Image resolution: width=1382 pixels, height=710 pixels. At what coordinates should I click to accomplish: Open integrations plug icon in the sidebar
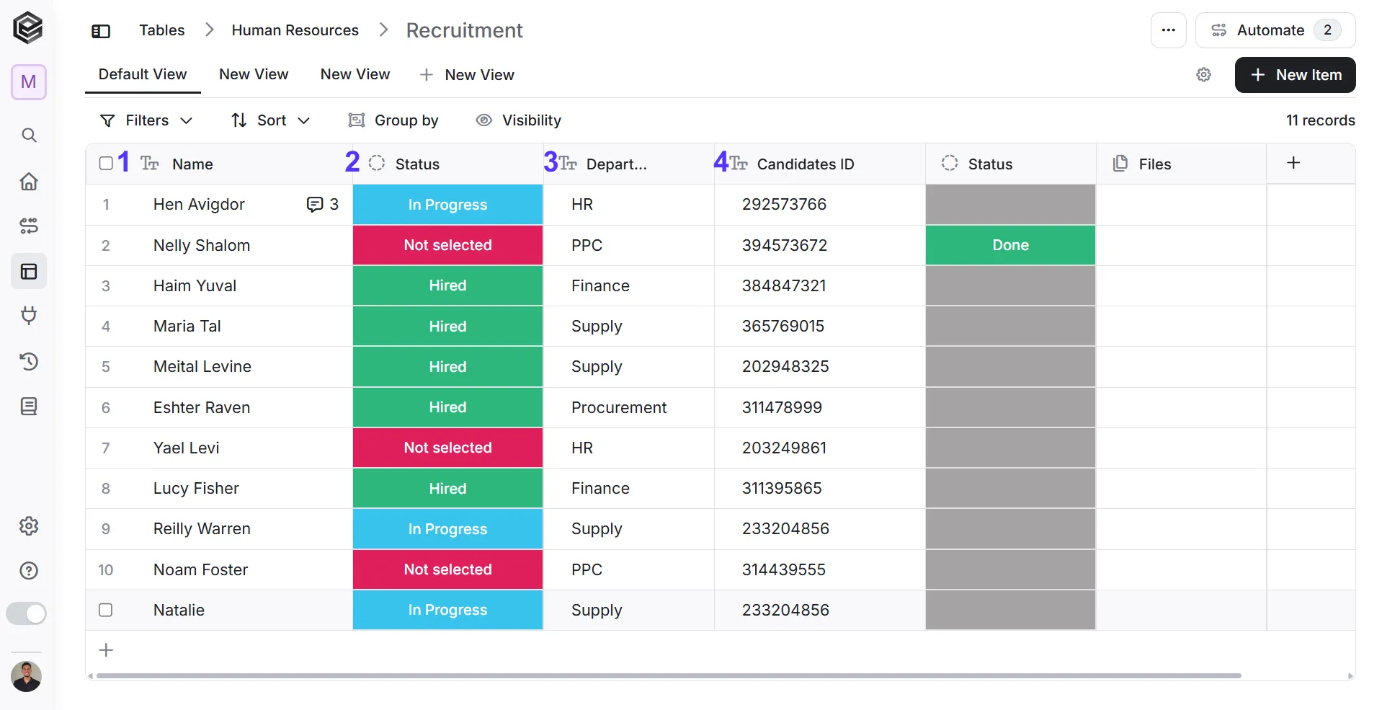29,316
